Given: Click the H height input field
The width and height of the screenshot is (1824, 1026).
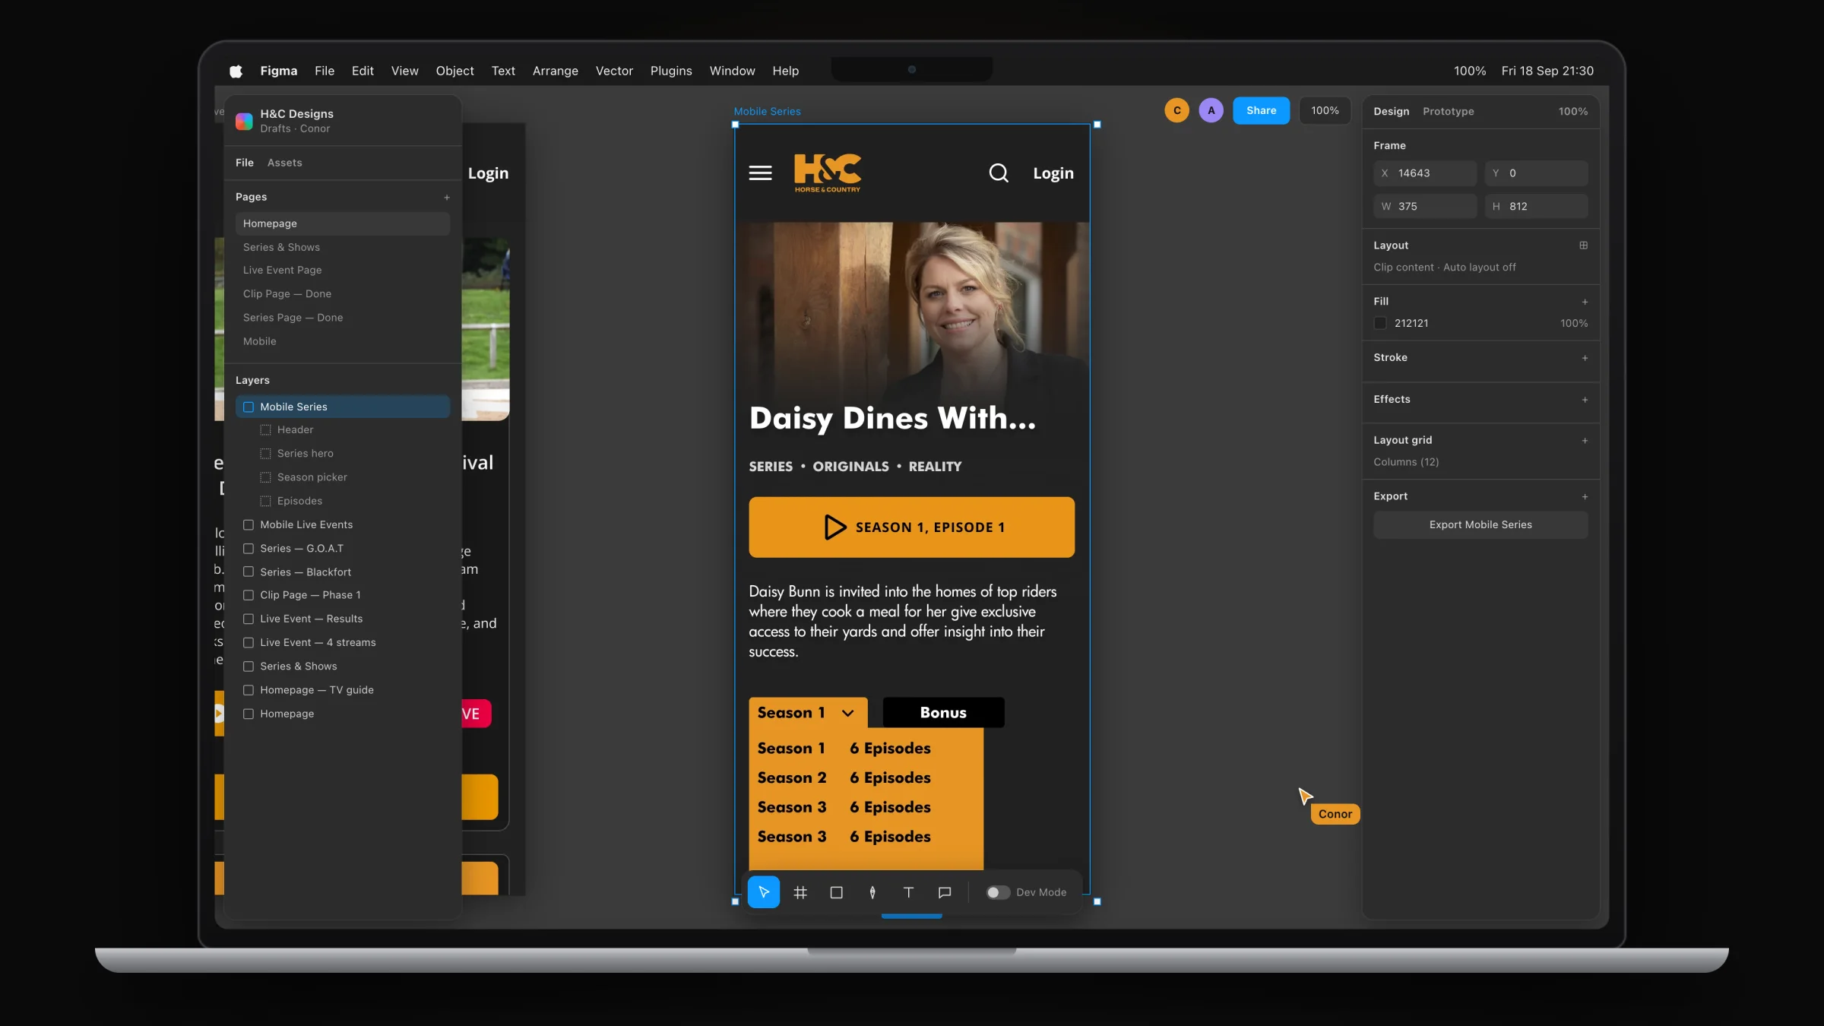Looking at the screenshot, I should click(1536, 207).
